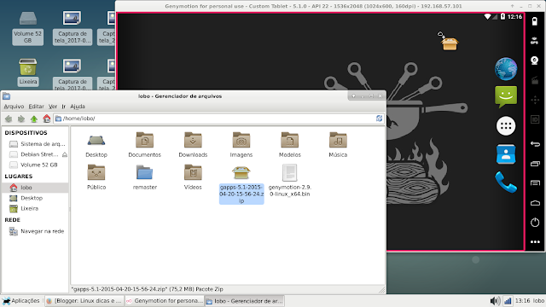Tap Genymotion power button
Image resolution: width=546 pixels, height=307 pixels.
tap(535, 222)
